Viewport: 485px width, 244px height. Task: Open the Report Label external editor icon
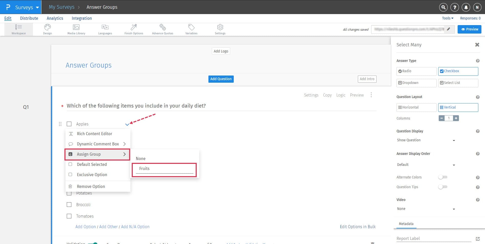pos(478,239)
